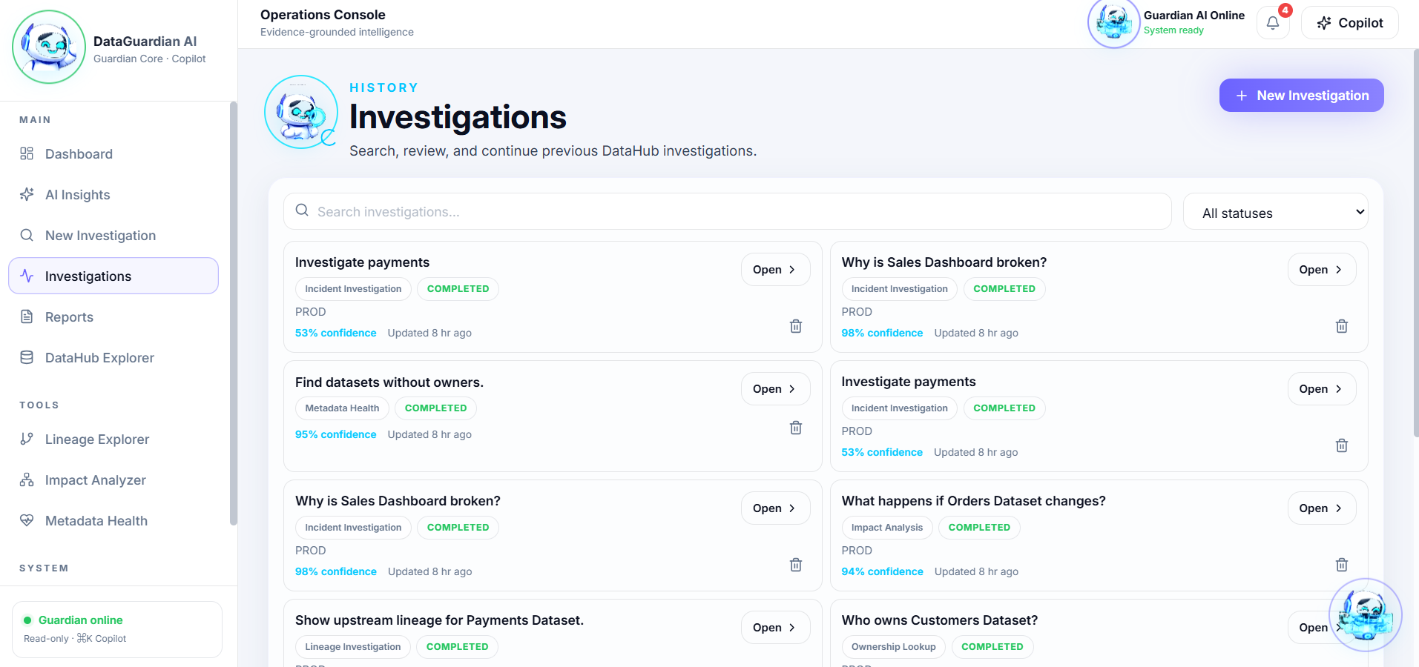Click the Guardian online status card
1419x667 pixels.
tap(117, 629)
